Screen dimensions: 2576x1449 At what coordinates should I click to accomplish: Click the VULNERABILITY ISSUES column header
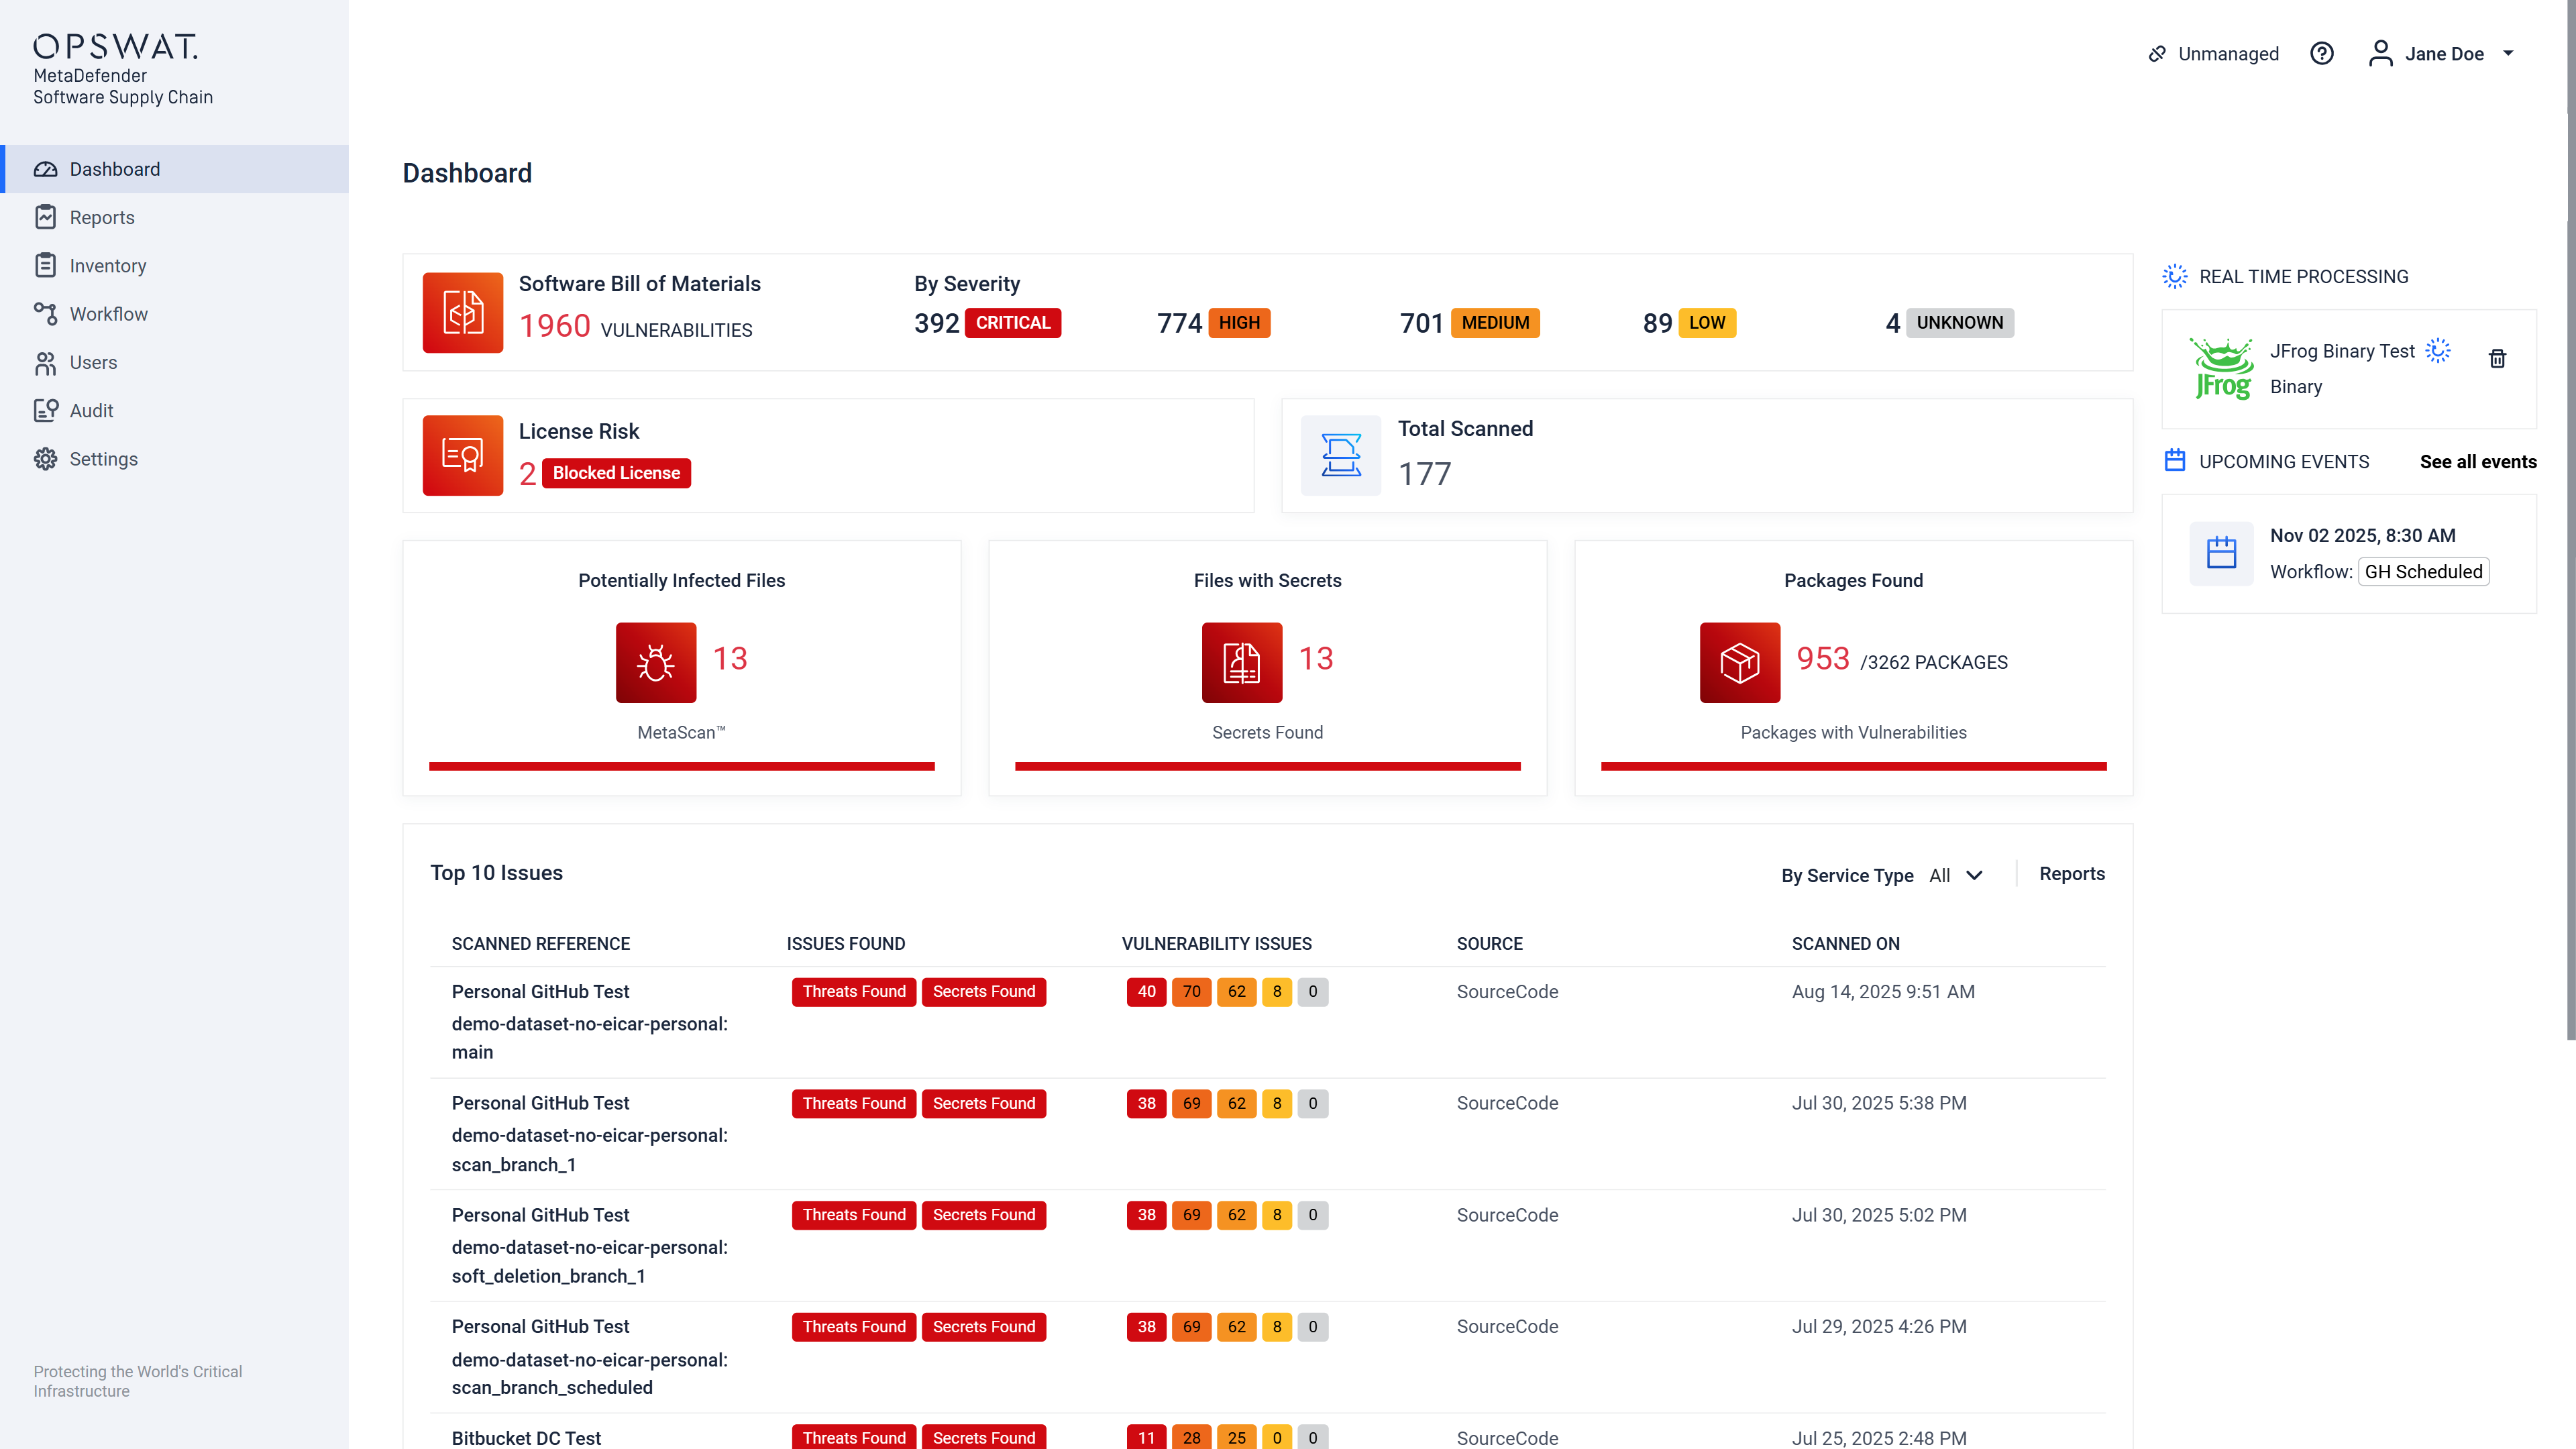[x=1217, y=944]
